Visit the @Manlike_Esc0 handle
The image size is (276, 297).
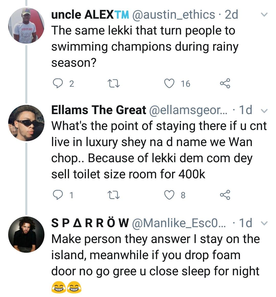[x=179, y=223]
